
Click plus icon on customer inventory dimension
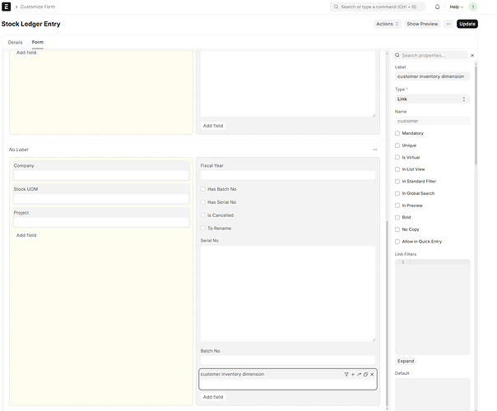click(353, 374)
